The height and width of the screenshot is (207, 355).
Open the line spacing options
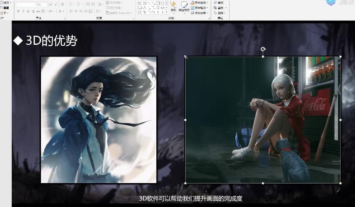tap(100, 4)
